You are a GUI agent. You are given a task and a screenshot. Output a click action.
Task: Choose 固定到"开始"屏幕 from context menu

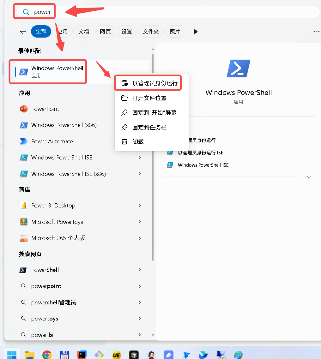[152, 112]
